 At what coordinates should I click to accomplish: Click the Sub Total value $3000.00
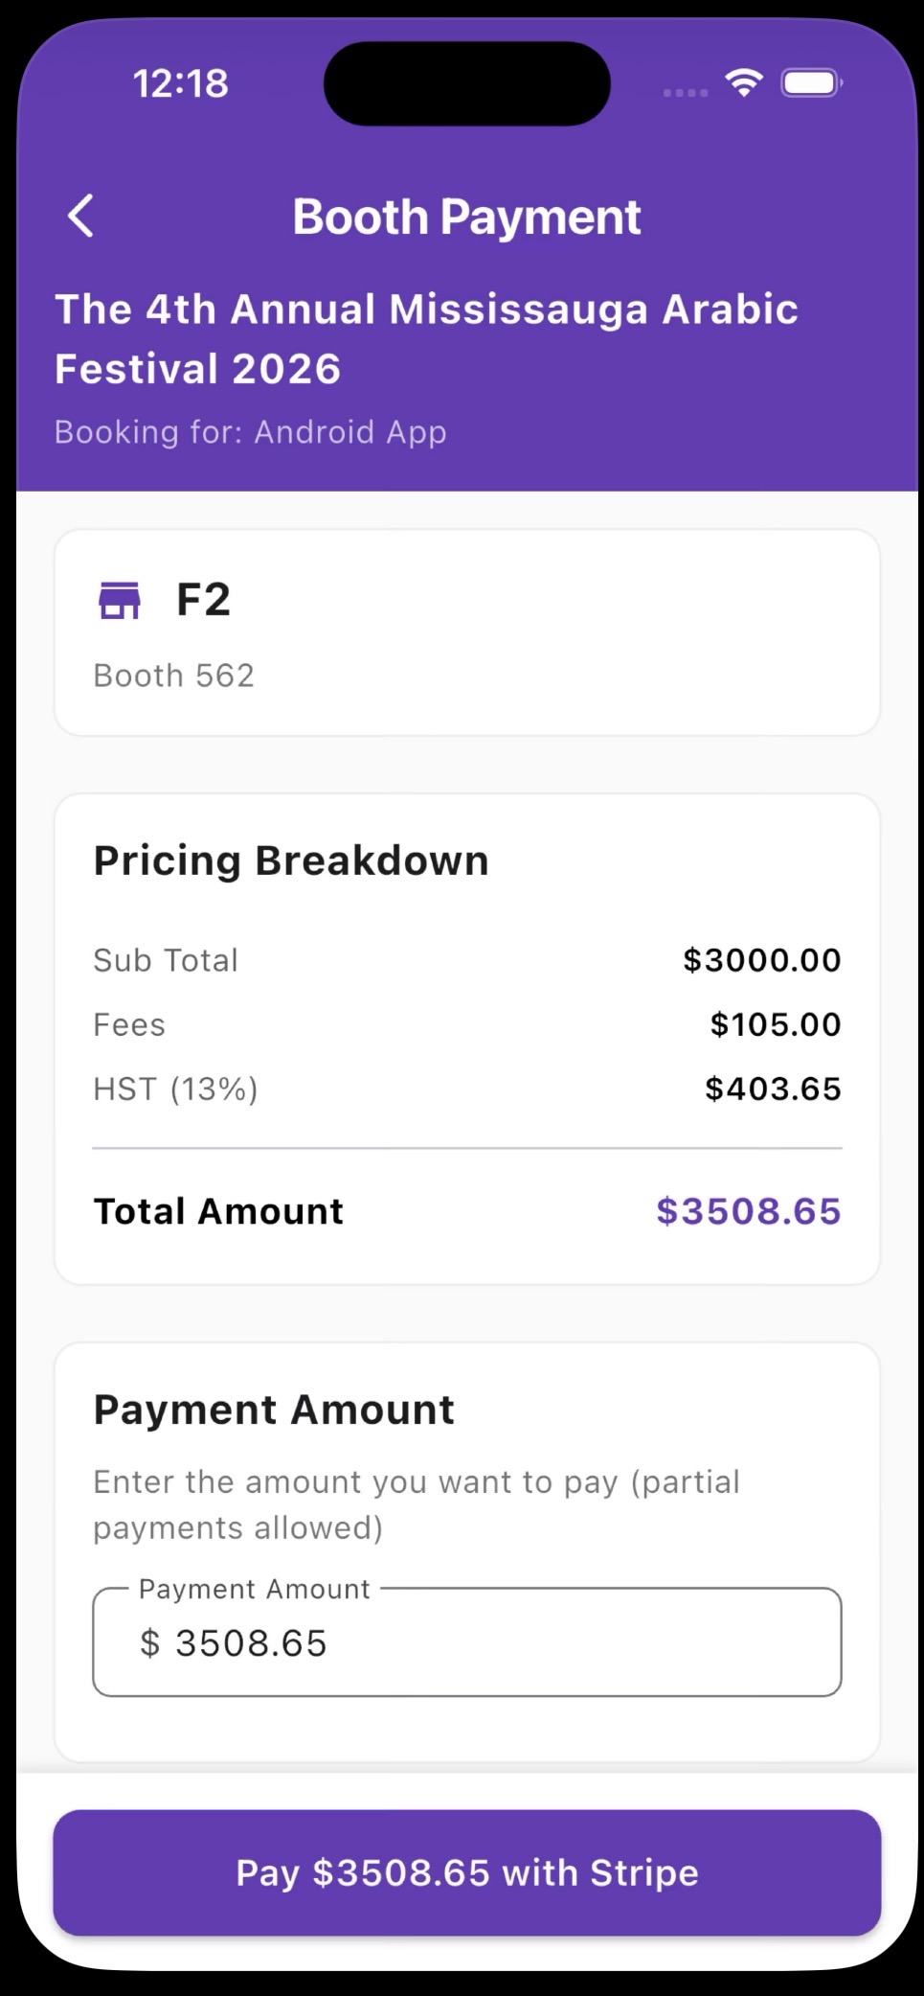[x=761, y=960]
